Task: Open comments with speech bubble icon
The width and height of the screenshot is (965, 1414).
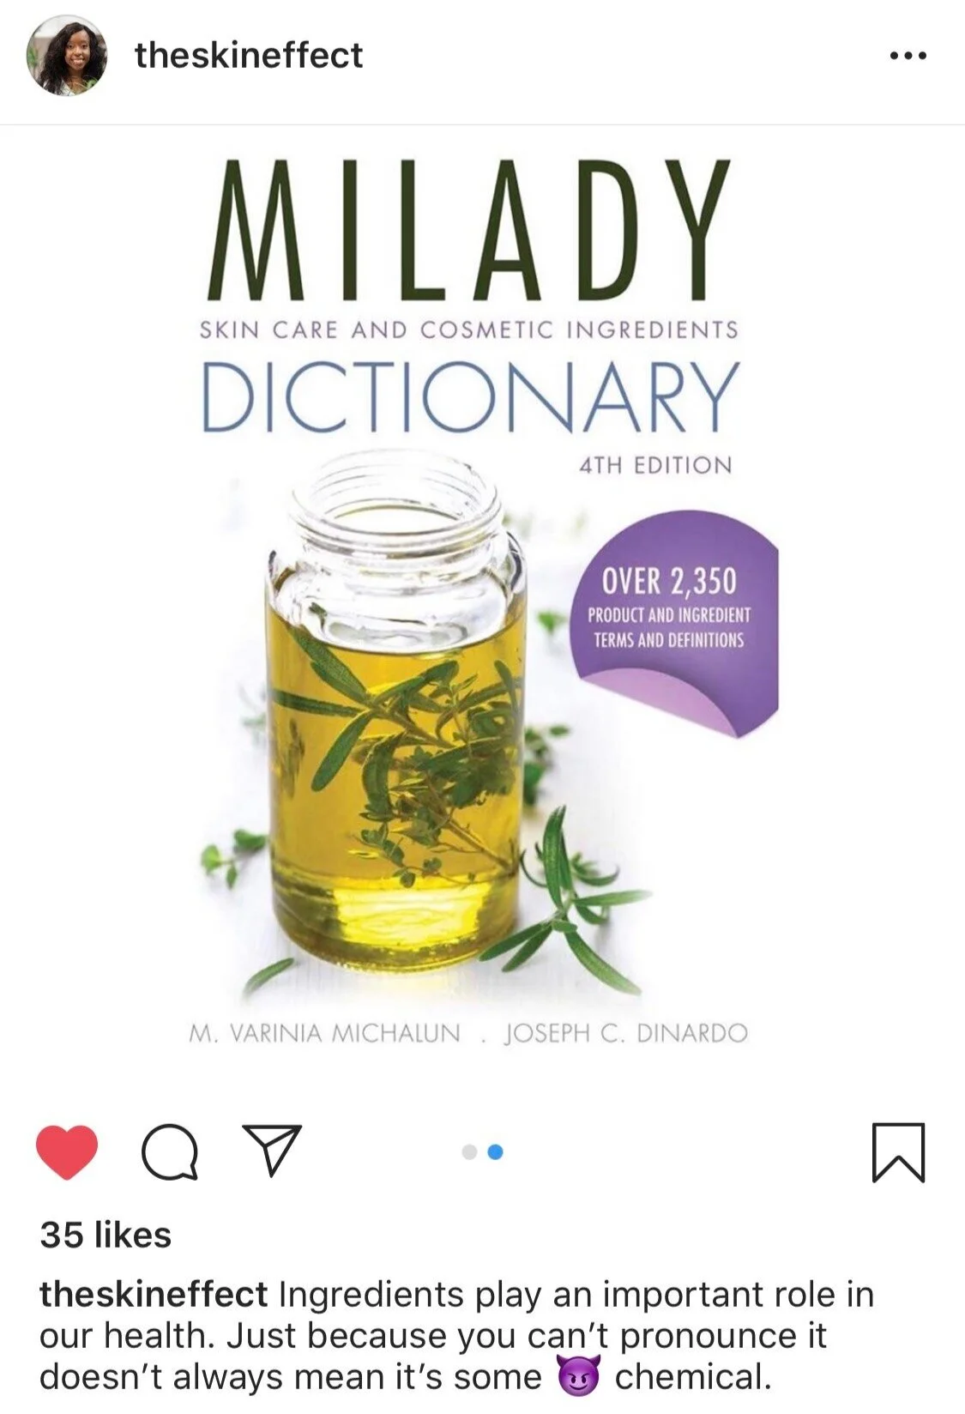Action: point(170,1152)
